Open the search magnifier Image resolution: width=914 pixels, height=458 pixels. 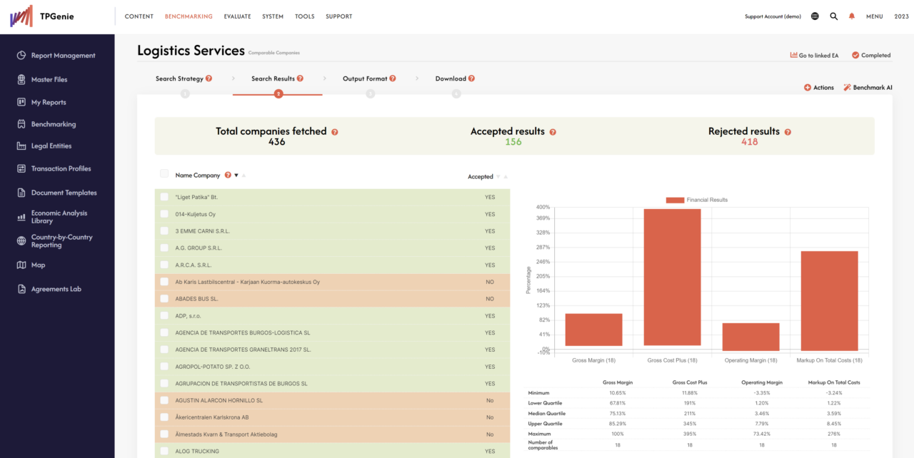coord(833,16)
